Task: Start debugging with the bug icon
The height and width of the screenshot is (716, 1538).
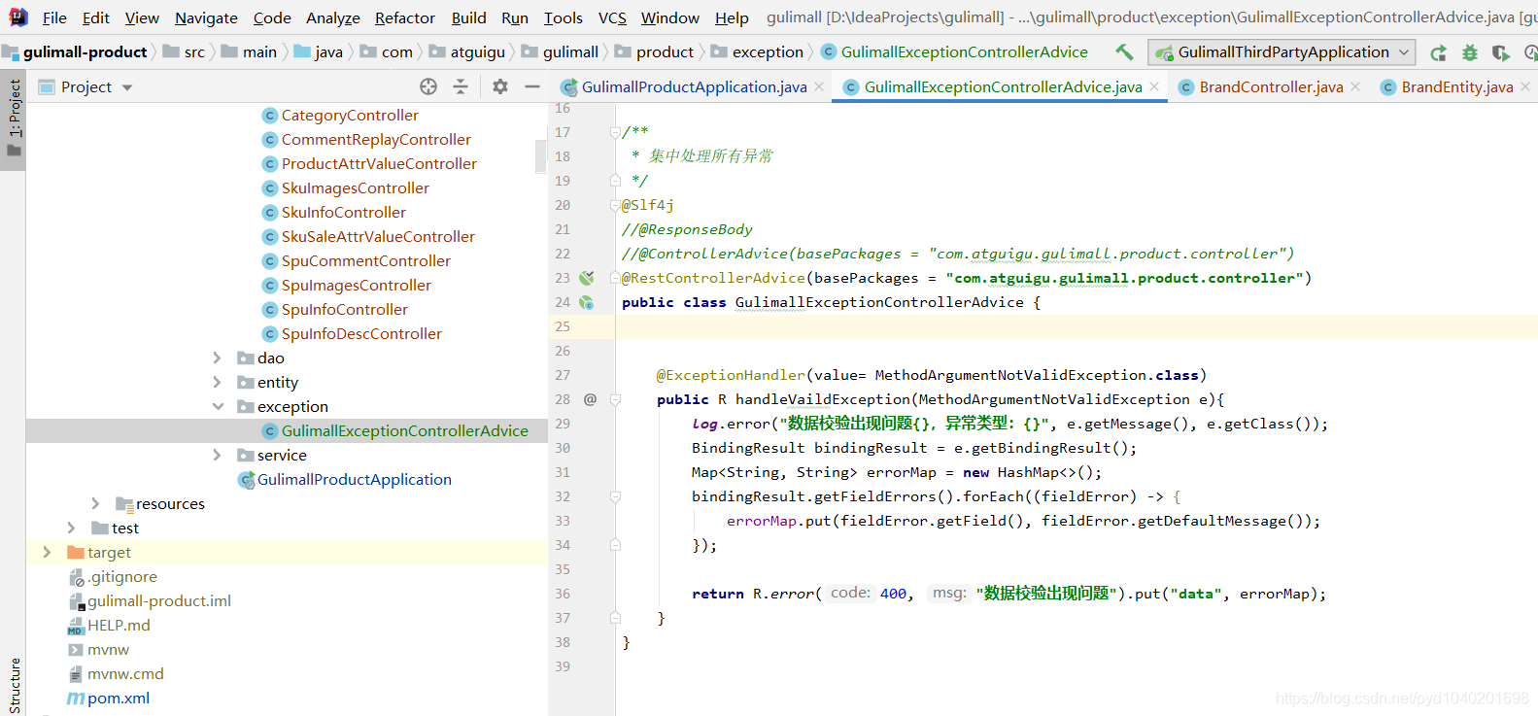Action: (x=1470, y=52)
